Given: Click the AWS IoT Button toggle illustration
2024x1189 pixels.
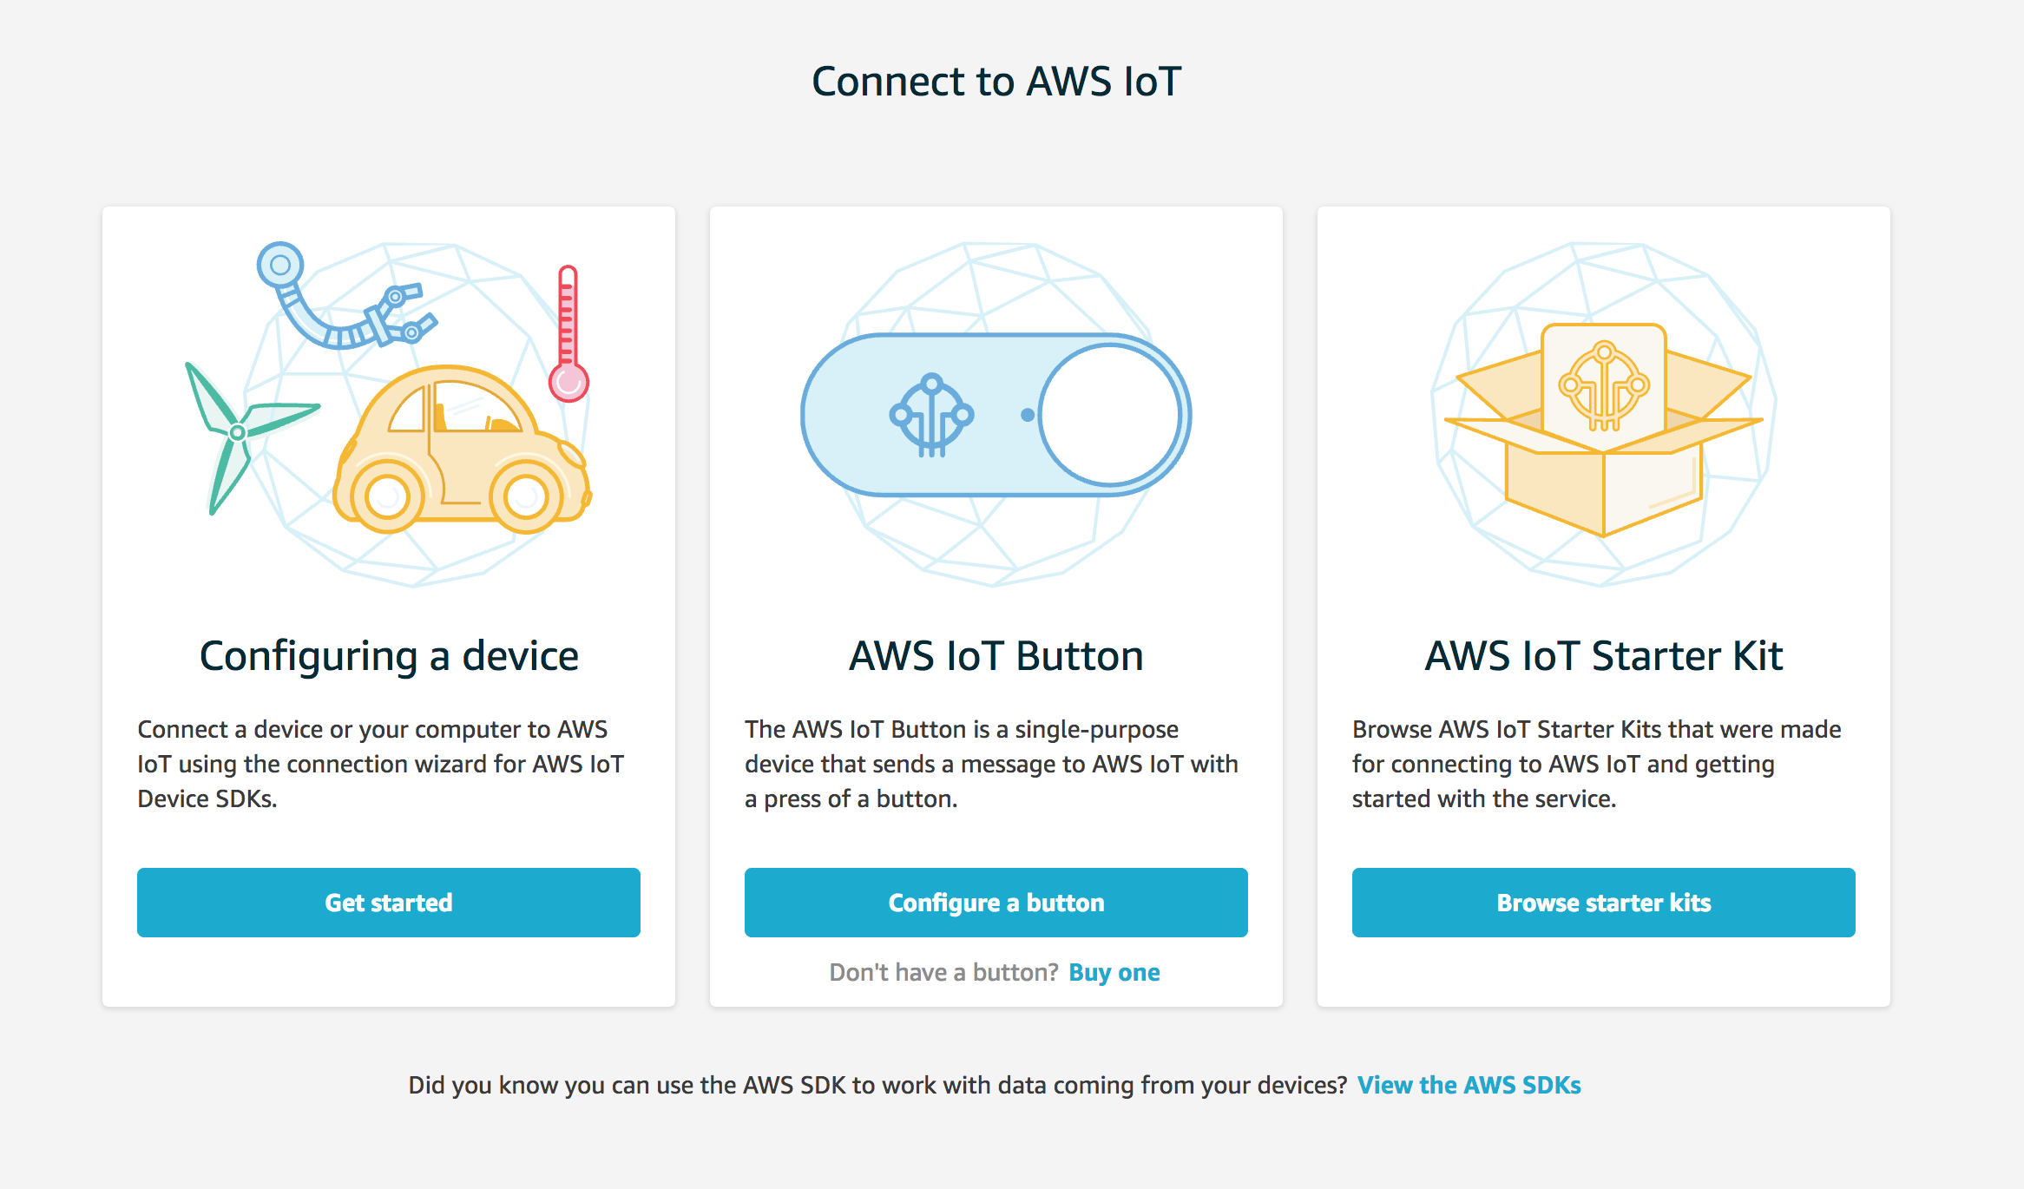Looking at the screenshot, I should tap(995, 415).
